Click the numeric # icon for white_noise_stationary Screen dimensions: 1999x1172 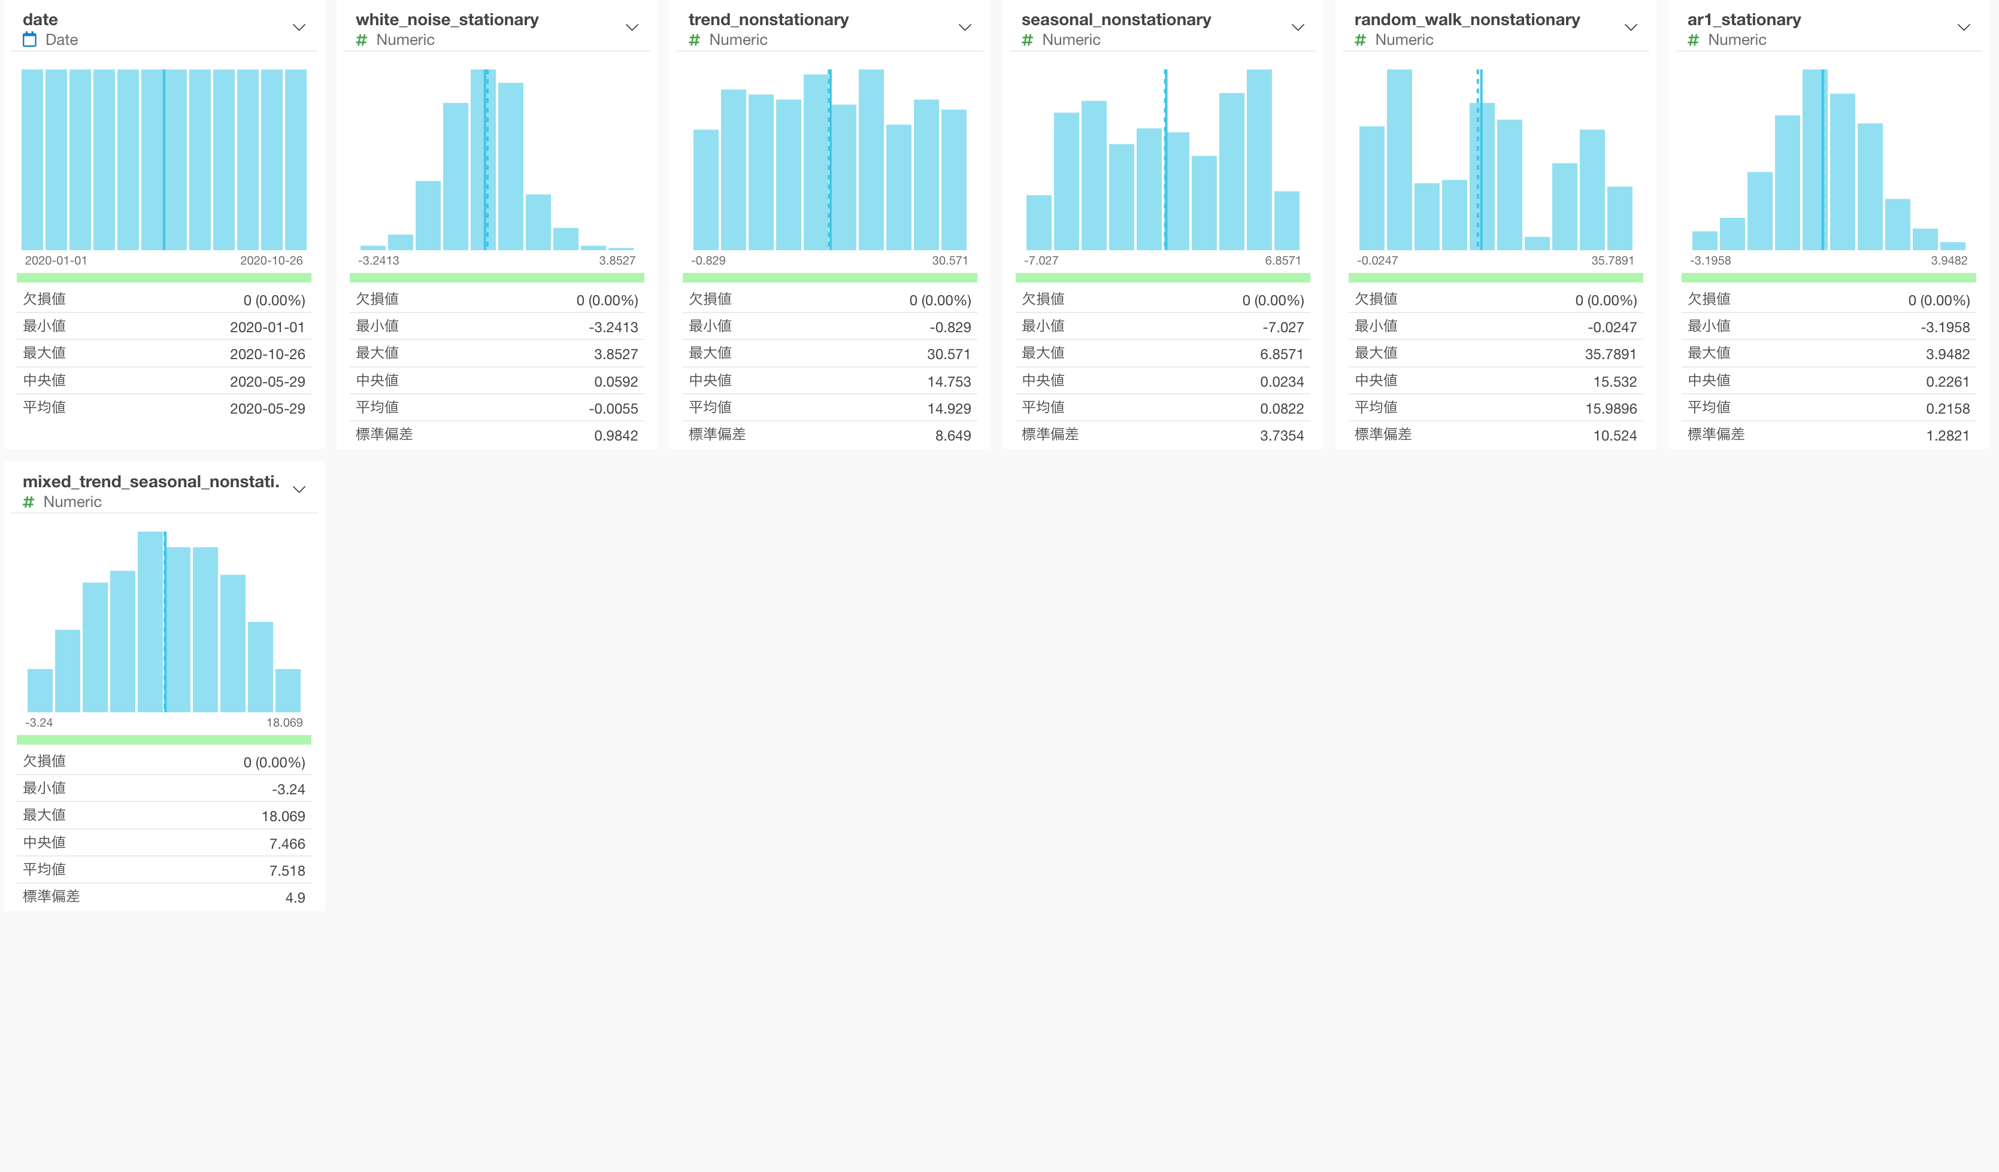362,40
